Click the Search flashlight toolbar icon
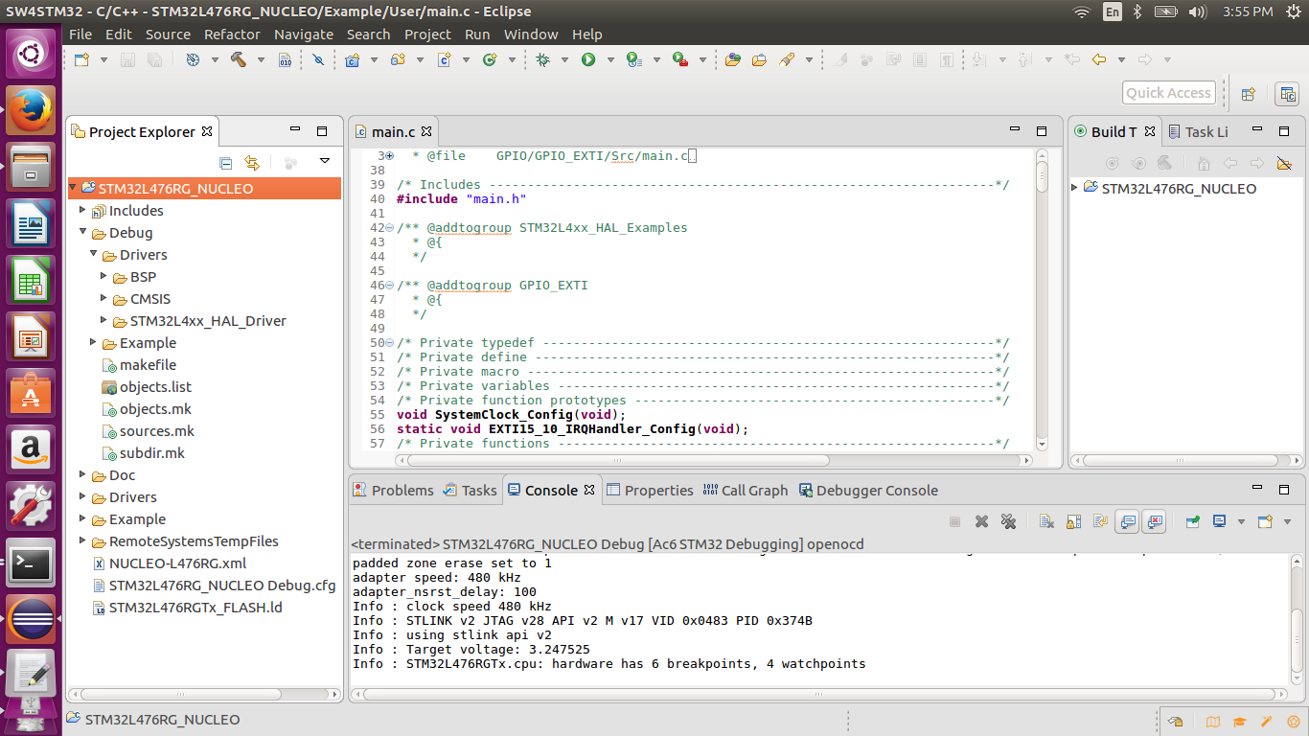This screenshot has height=736, width=1309. coord(787,59)
